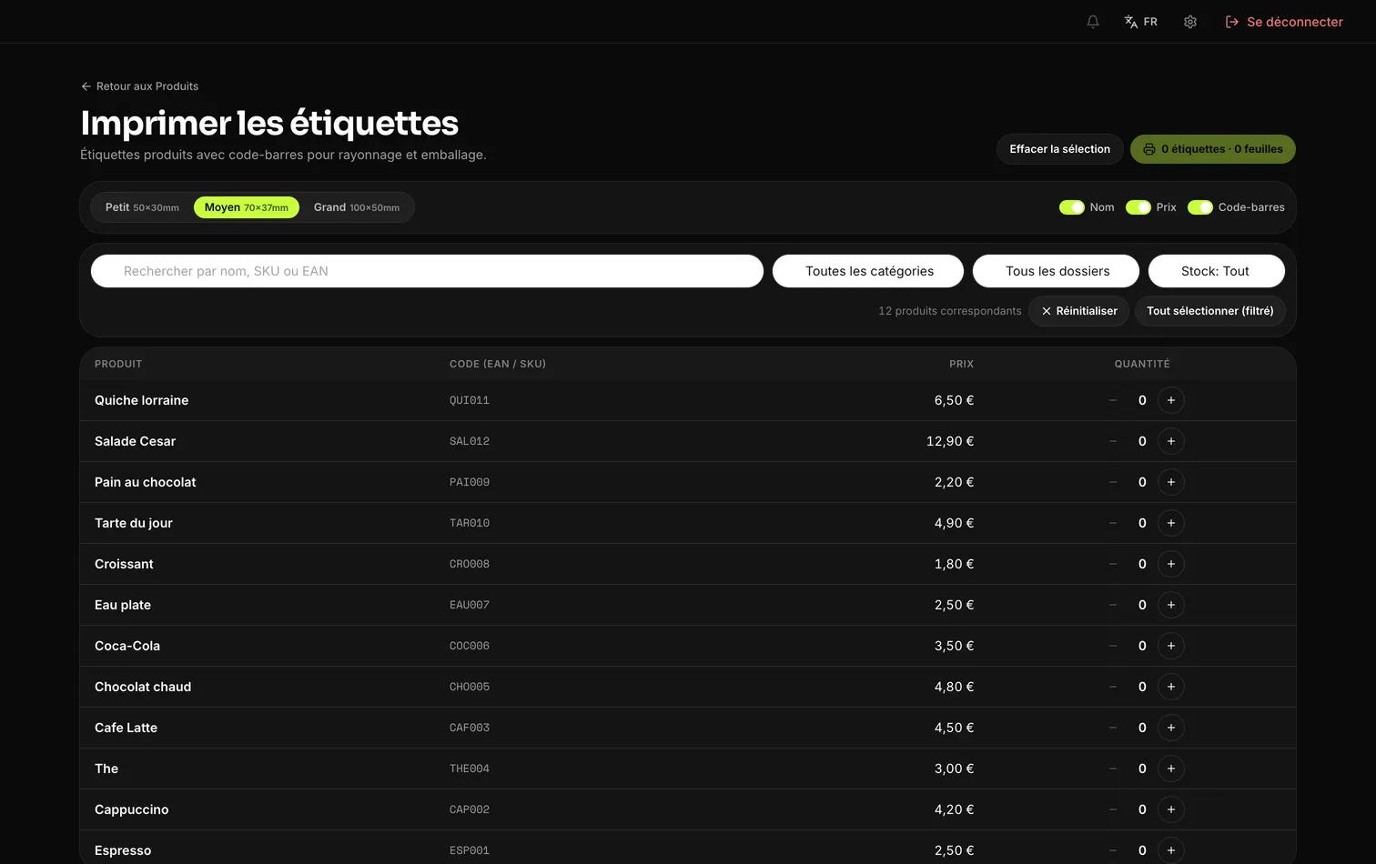Click plus button for Salade Cesar
This screenshot has height=864, width=1376.
point(1171,441)
